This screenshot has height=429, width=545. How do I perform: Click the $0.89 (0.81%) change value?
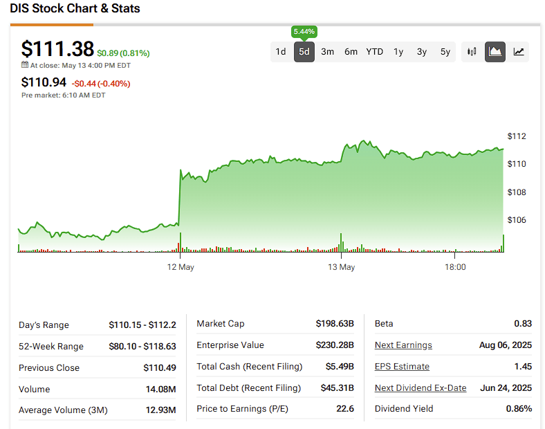click(123, 53)
